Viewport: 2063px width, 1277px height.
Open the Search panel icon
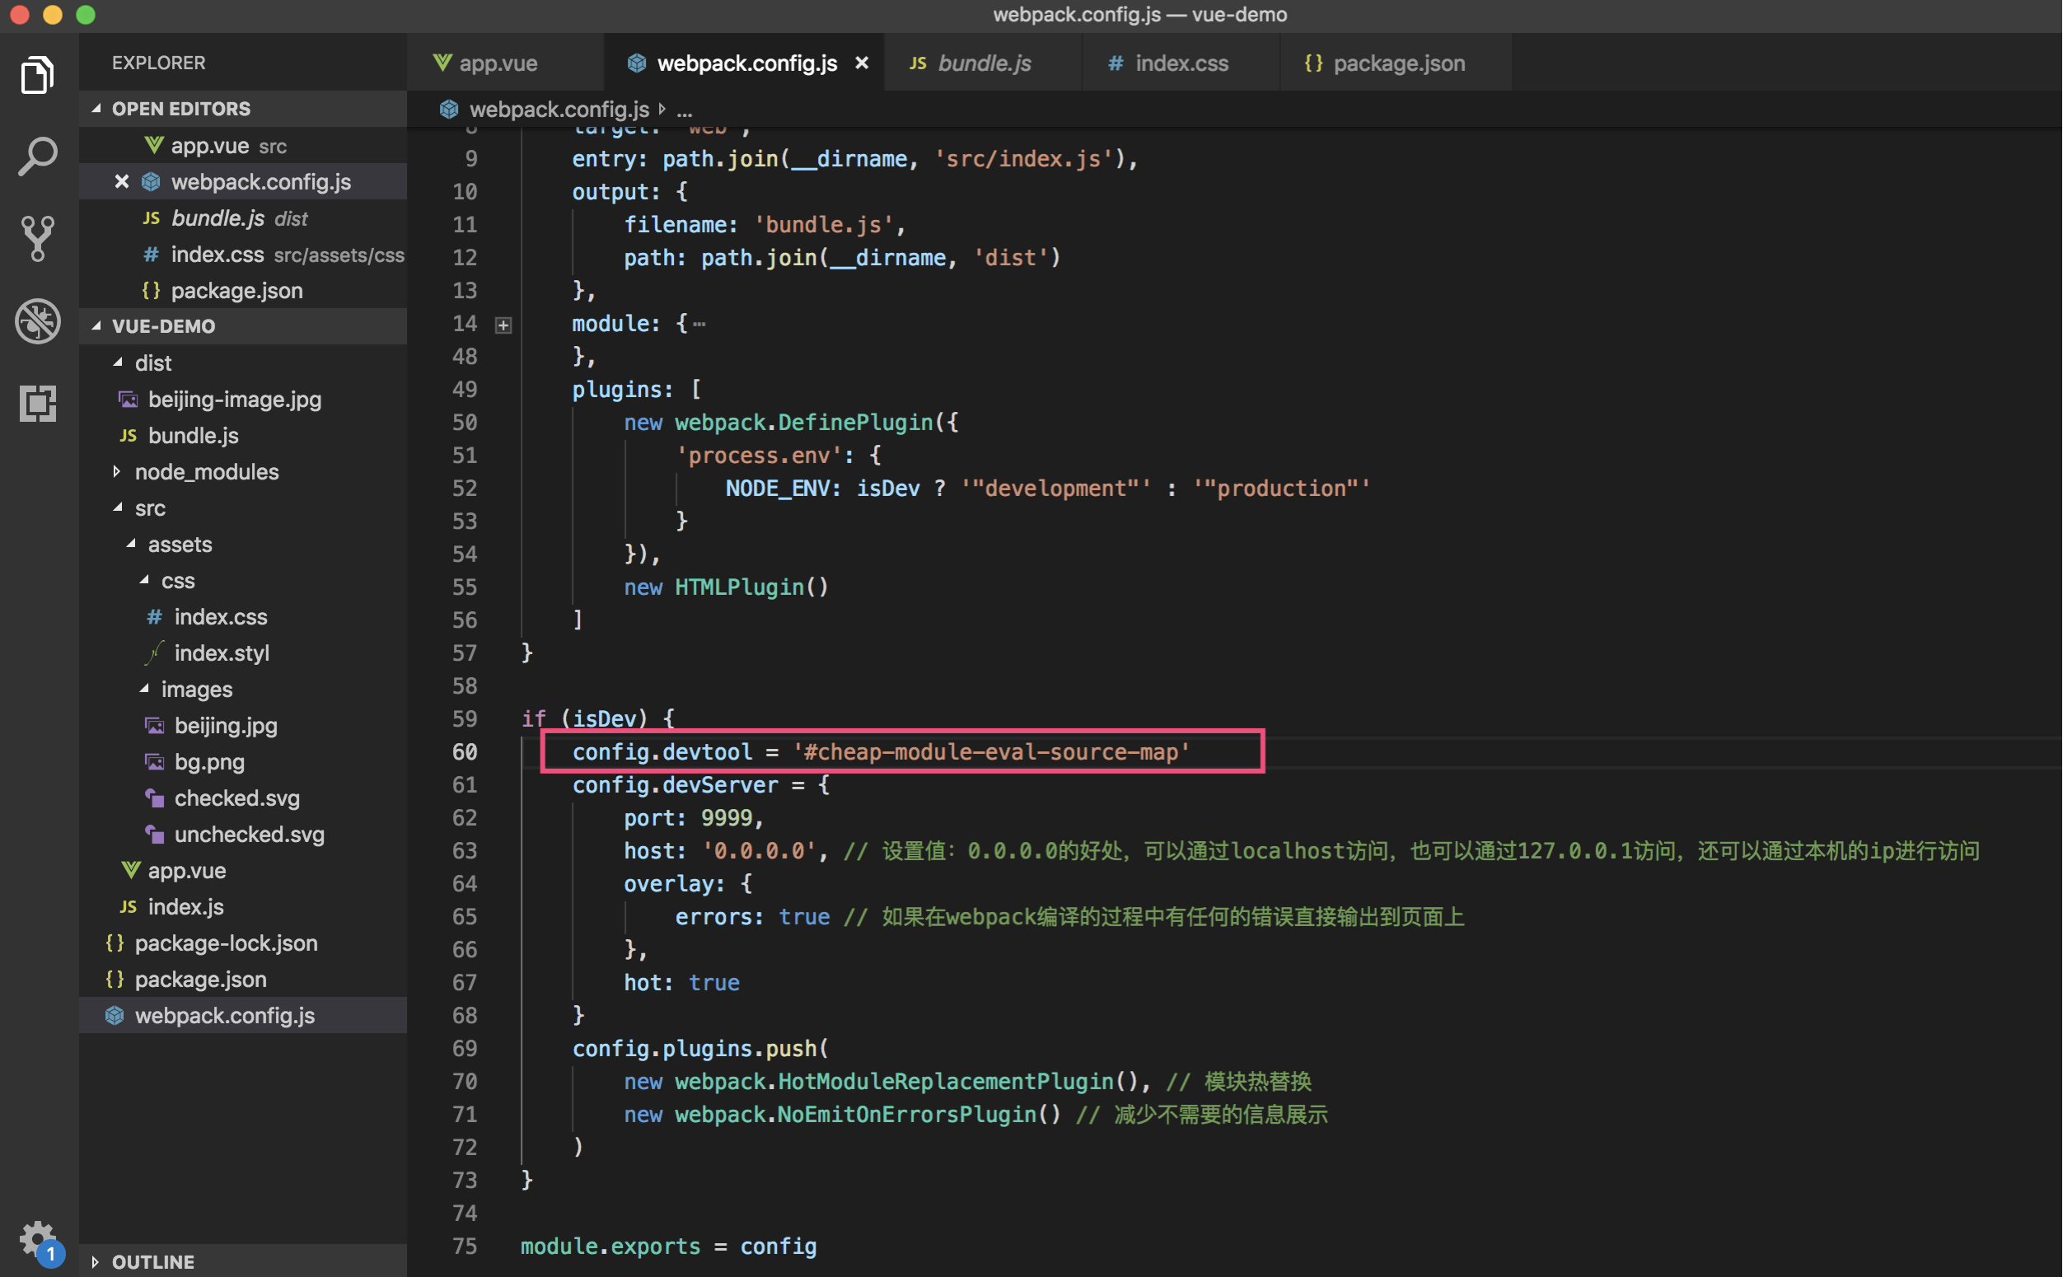(x=37, y=155)
